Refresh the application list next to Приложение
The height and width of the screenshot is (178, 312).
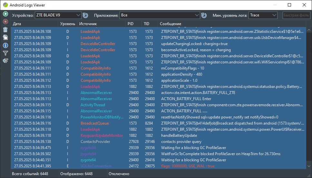(204, 15)
